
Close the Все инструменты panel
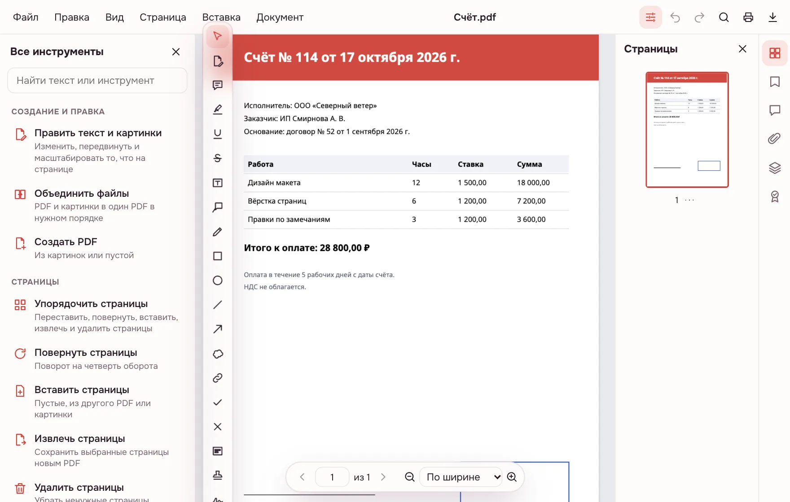(x=176, y=52)
